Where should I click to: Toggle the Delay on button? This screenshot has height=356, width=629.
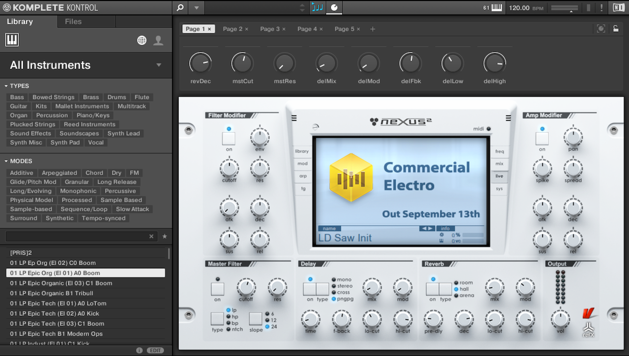pyautogui.click(x=310, y=289)
